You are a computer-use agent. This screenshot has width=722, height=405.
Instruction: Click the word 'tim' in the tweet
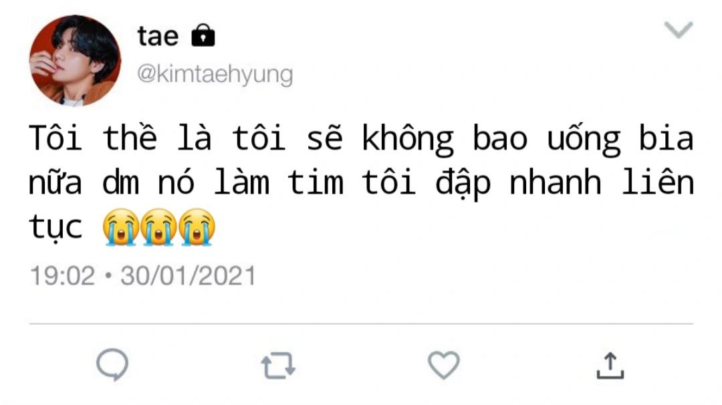coord(316,182)
